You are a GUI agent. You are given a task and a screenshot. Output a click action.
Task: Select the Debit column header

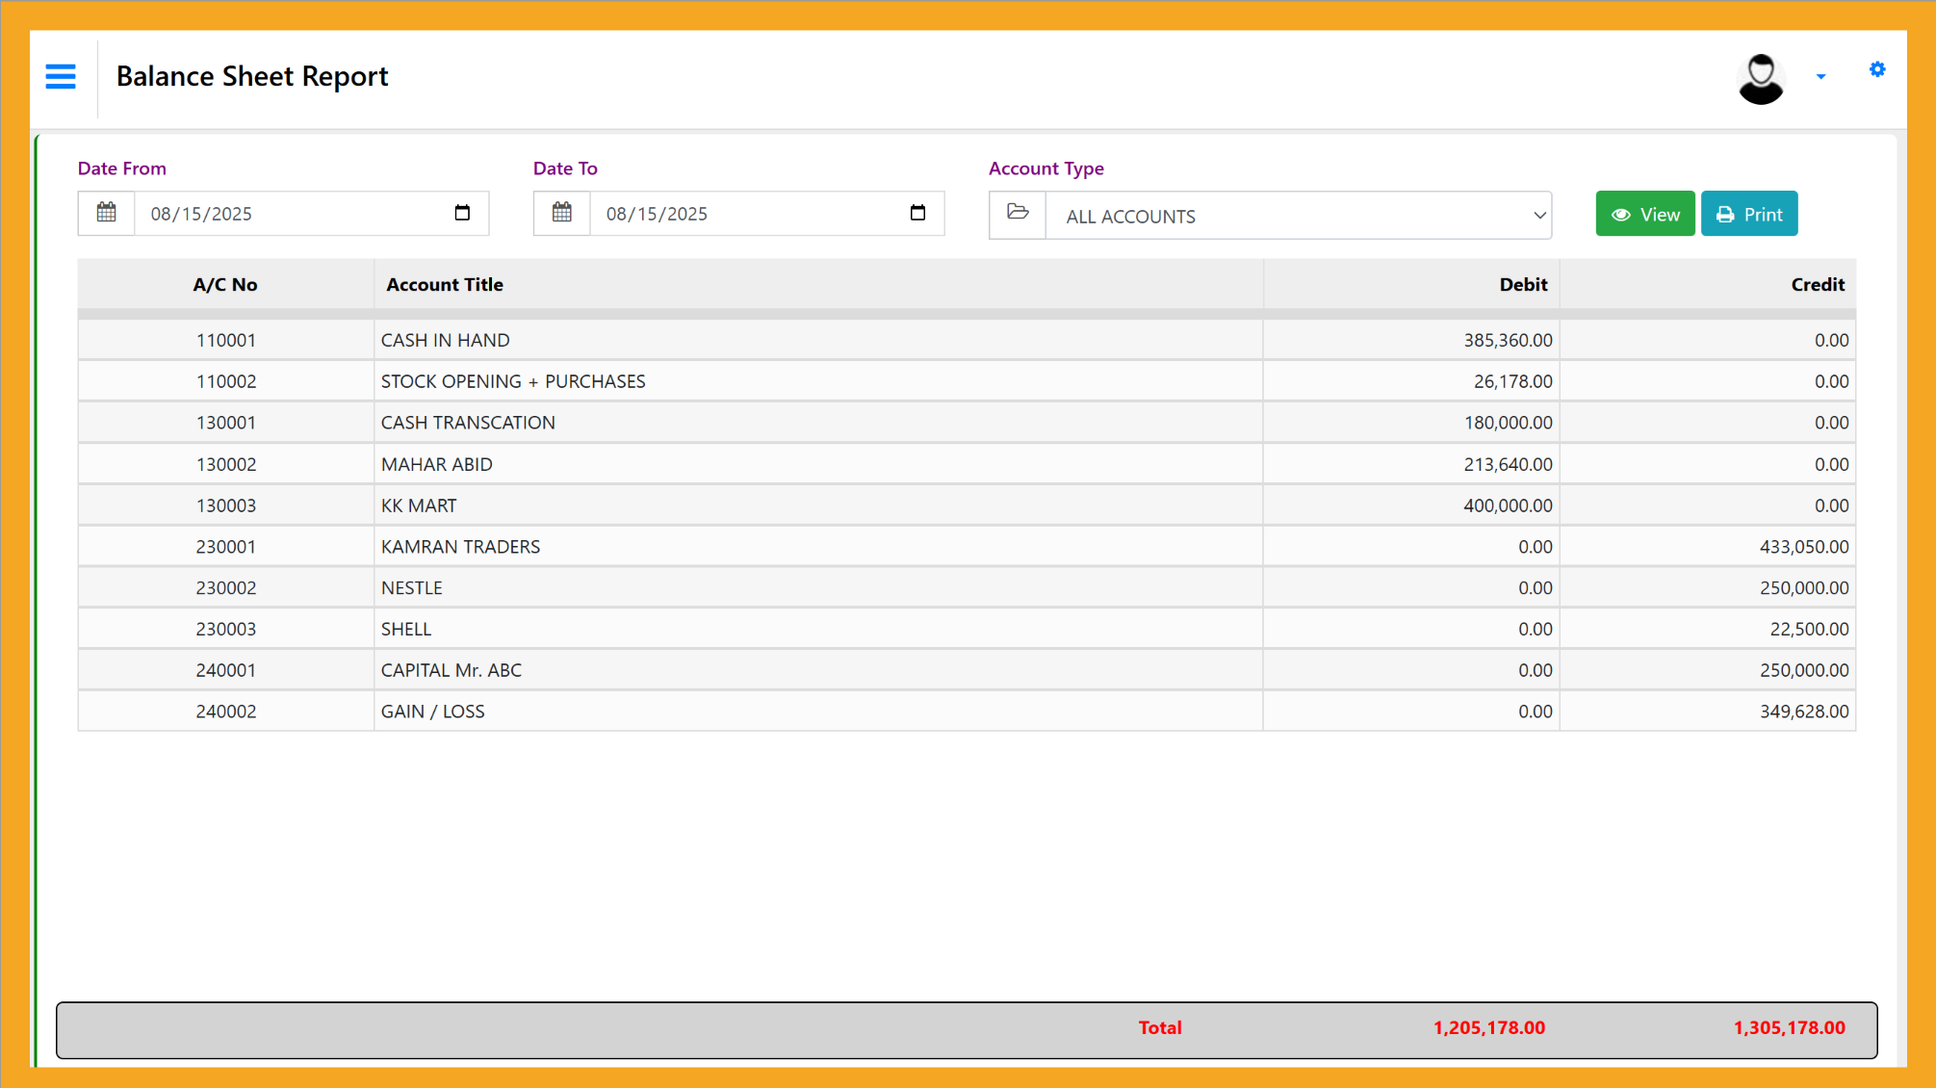pos(1523,284)
